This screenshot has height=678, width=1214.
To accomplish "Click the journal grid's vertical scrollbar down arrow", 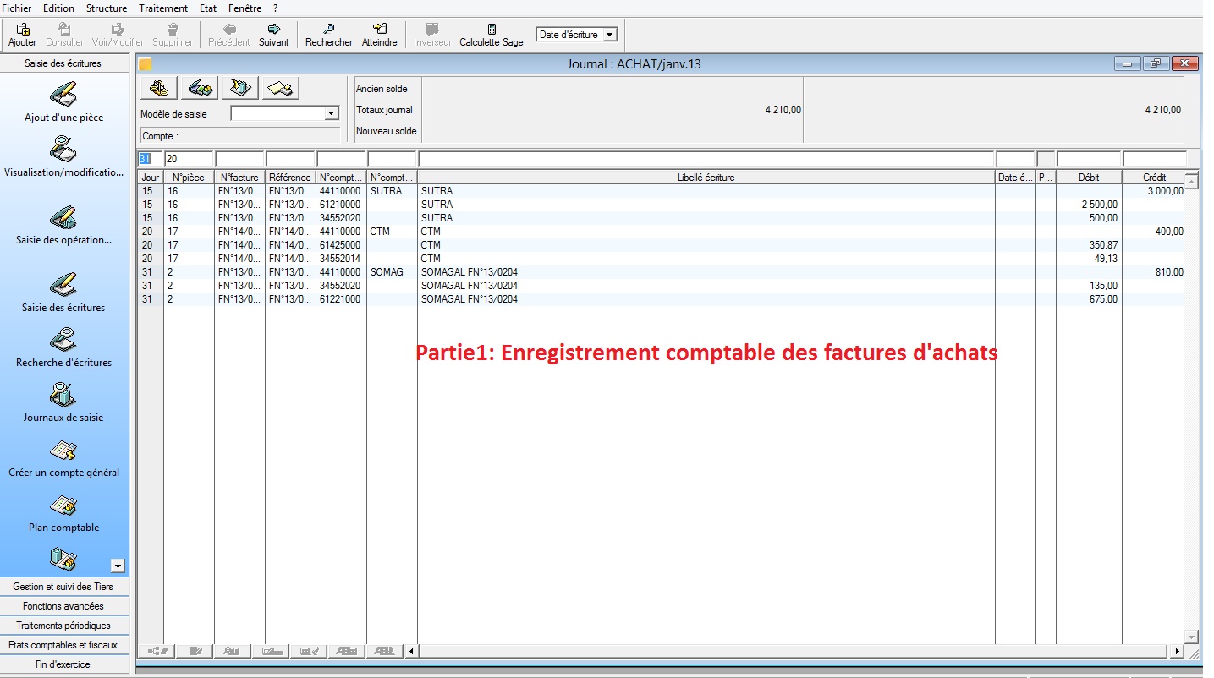I will (1192, 638).
